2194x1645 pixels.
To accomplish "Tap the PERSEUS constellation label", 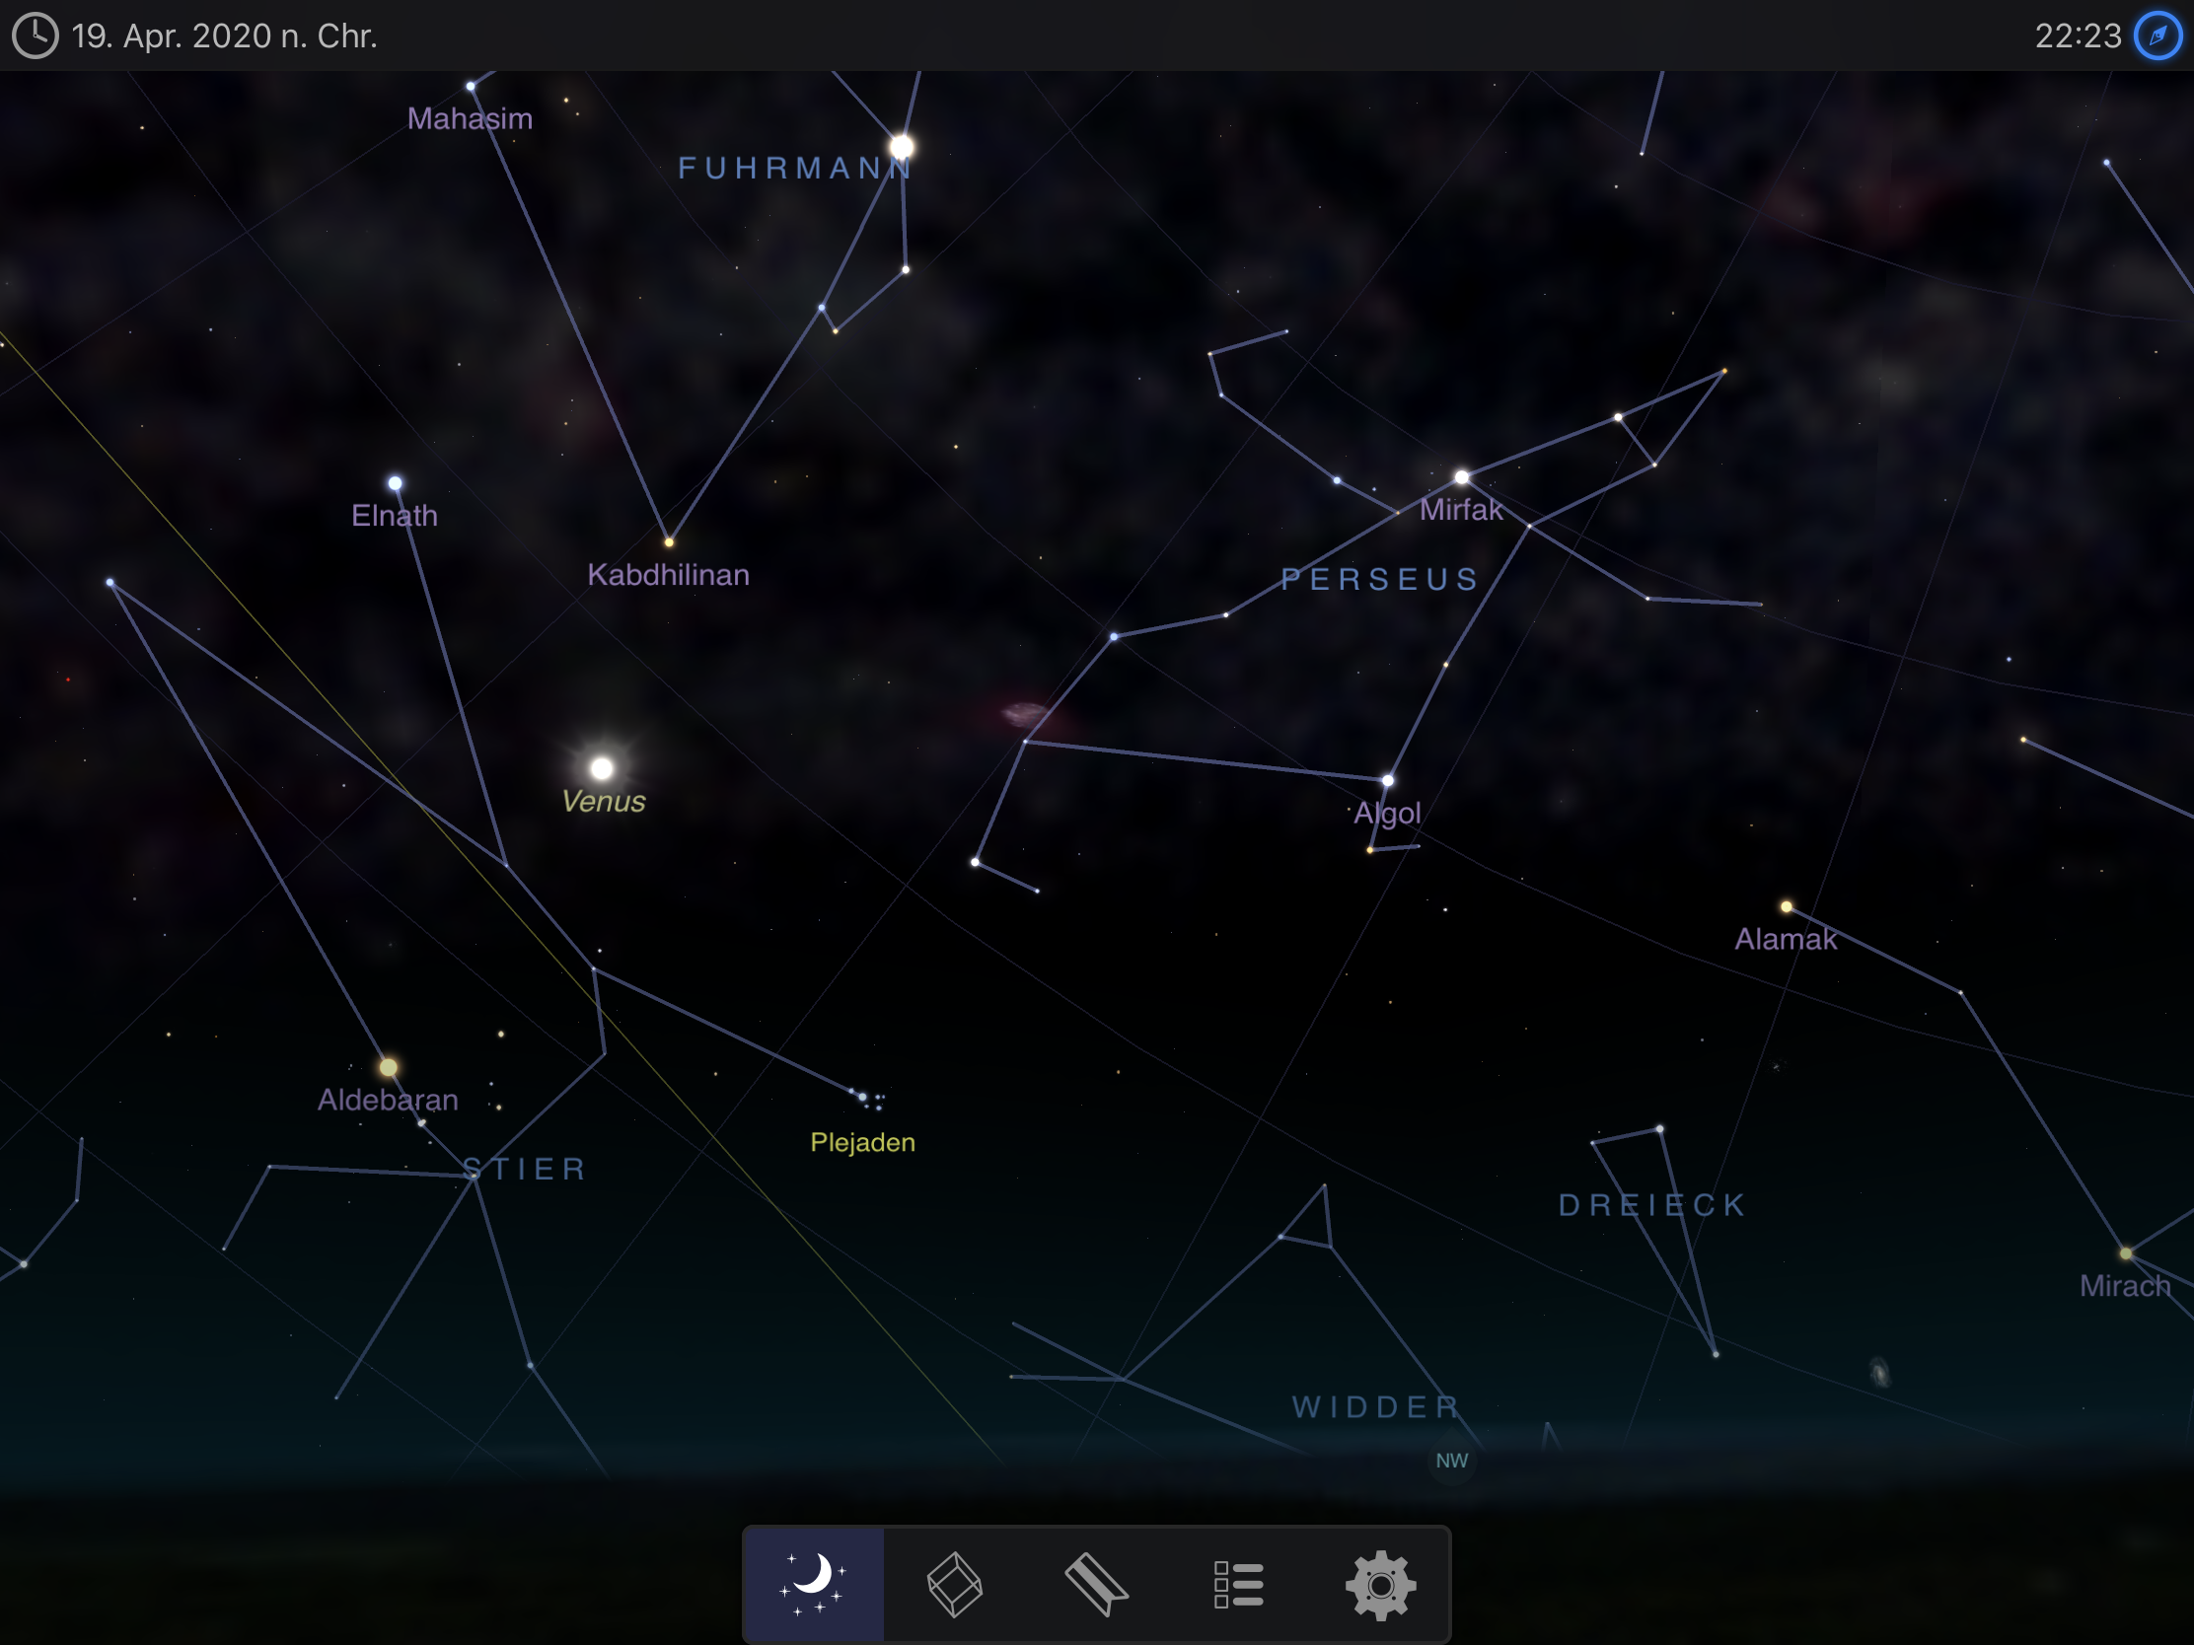I will [x=1380, y=579].
